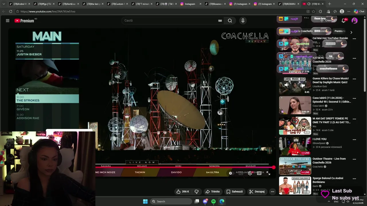Image resolution: width=367 pixels, height=206 pixels.
Task: Click the search magnifier button
Action: click(230, 21)
